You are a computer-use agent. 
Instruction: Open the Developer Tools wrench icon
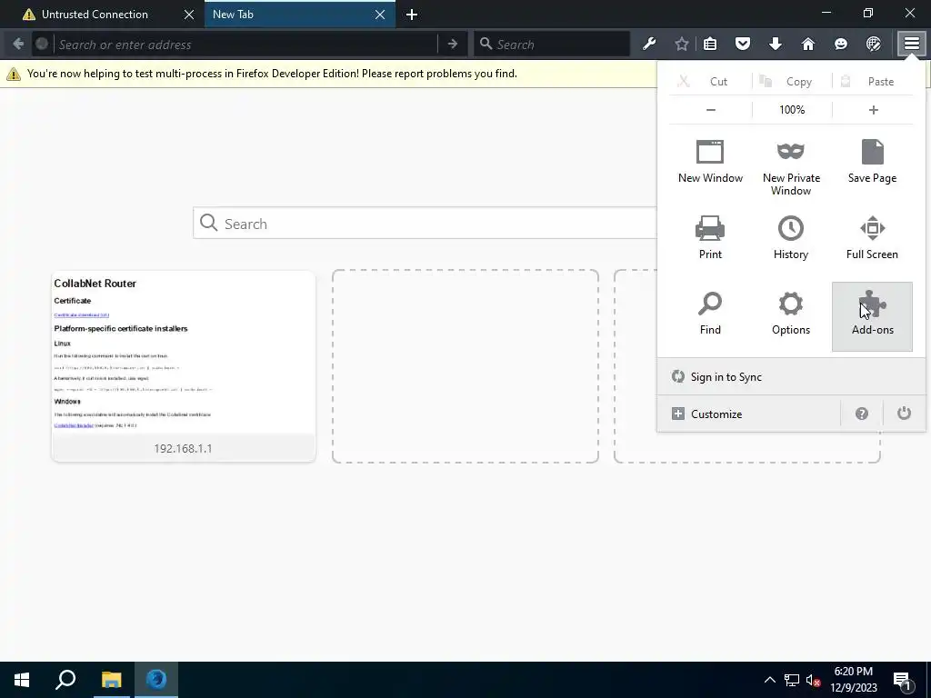(x=649, y=44)
